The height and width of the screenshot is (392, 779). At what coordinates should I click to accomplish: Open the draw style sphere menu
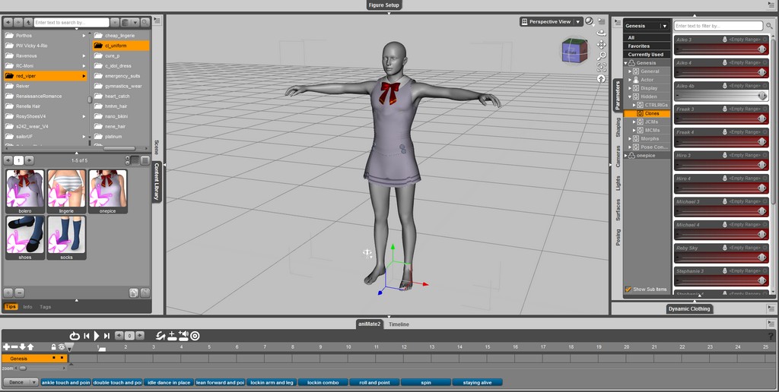(590, 21)
